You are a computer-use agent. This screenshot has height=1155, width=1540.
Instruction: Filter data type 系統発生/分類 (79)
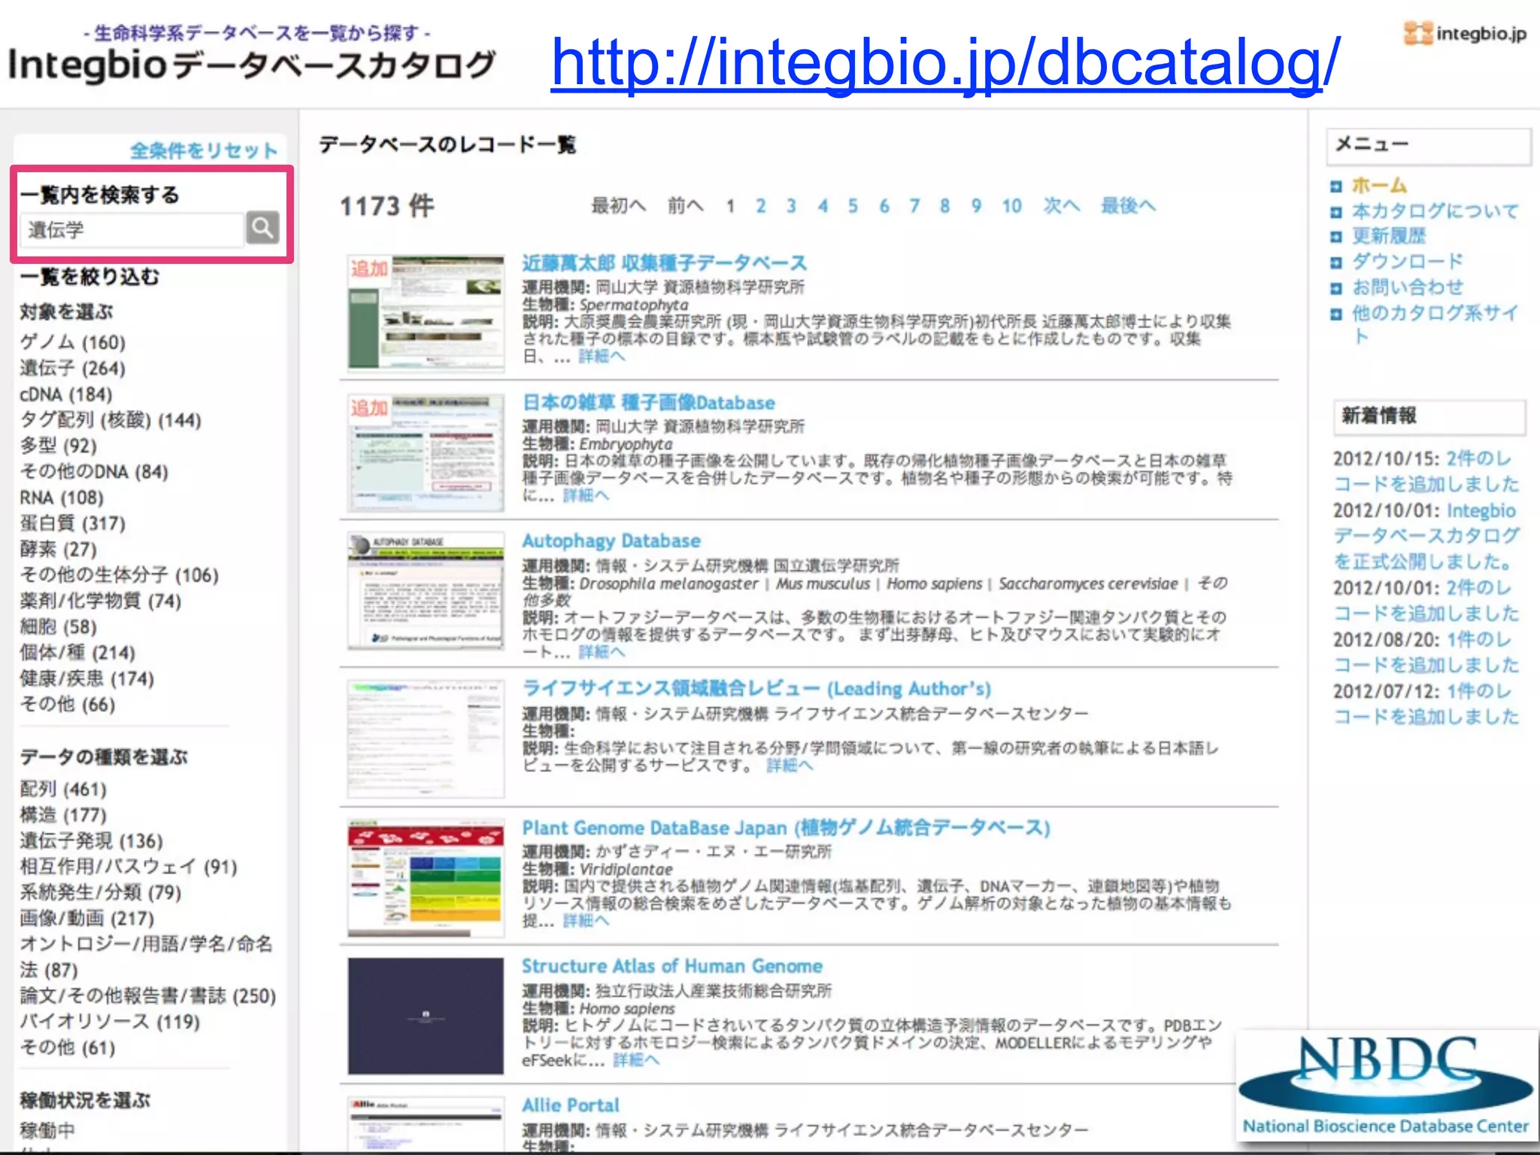click(x=101, y=892)
